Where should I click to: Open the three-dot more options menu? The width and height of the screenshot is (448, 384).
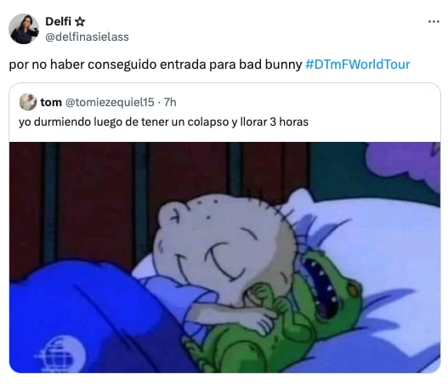pos(434,21)
